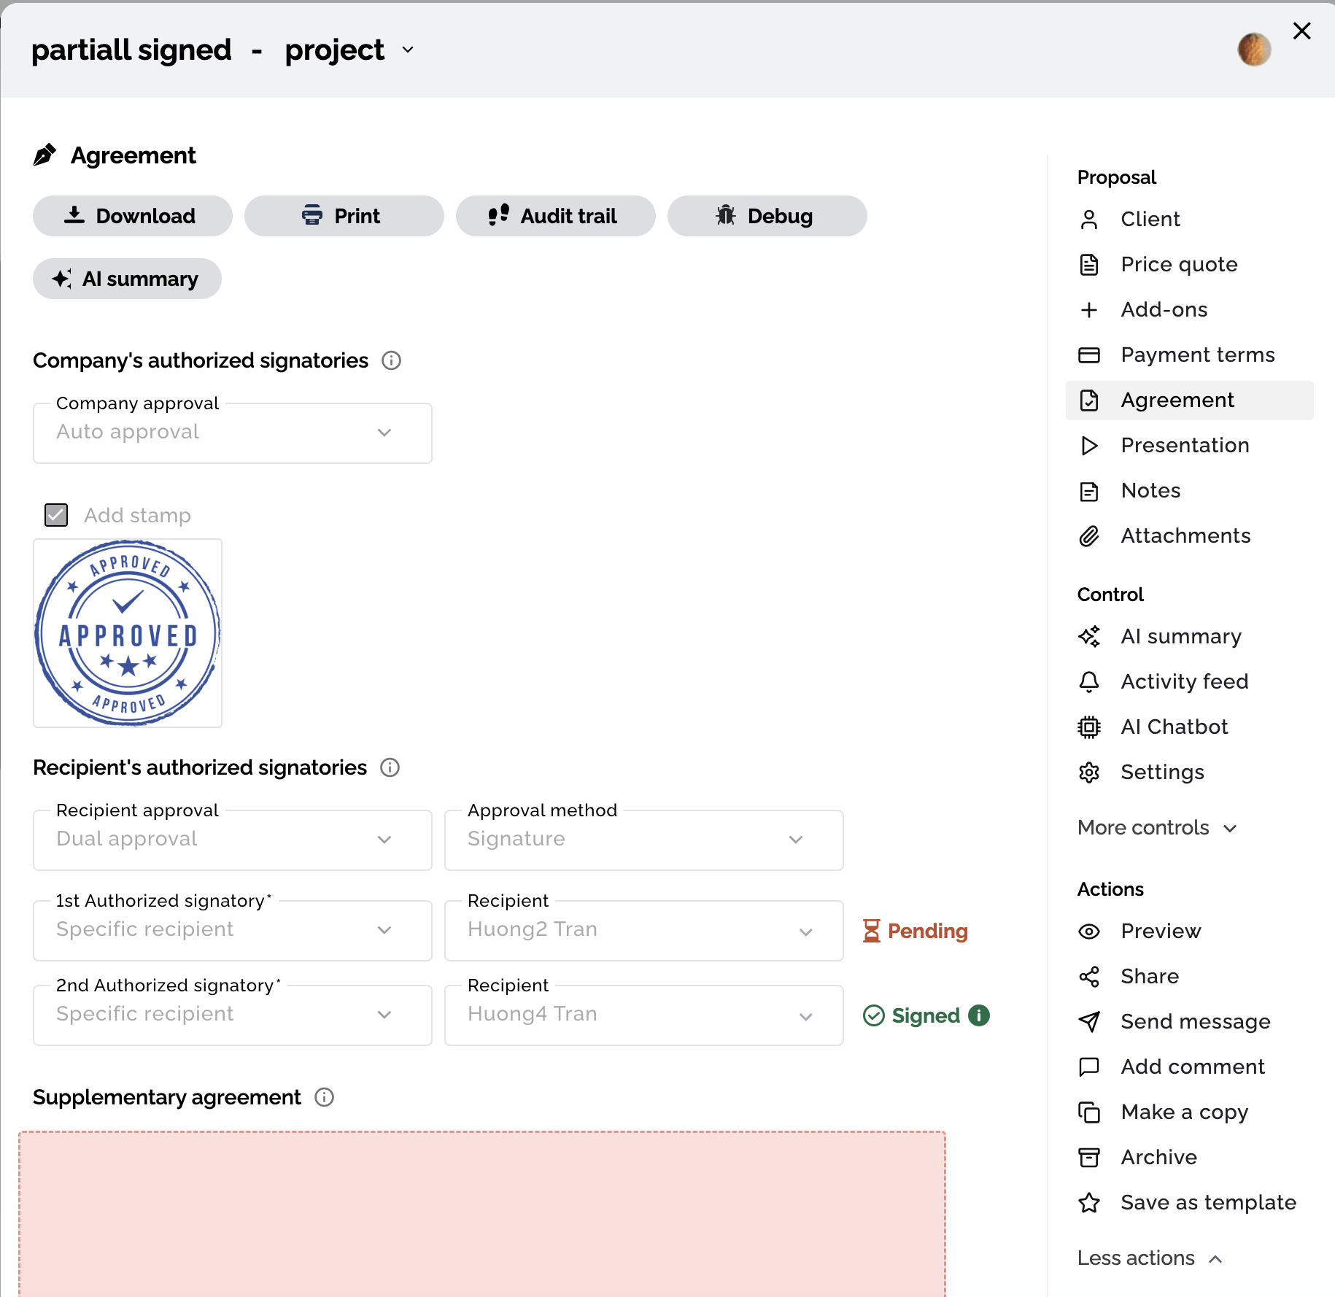Click the Activity feed bell icon
The height and width of the screenshot is (1297, 1335).
1089,681
